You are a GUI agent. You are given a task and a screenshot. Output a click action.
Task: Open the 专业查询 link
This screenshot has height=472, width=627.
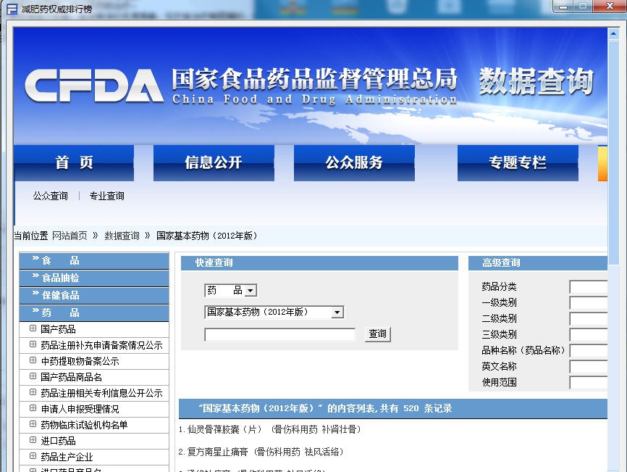[106, 195]
